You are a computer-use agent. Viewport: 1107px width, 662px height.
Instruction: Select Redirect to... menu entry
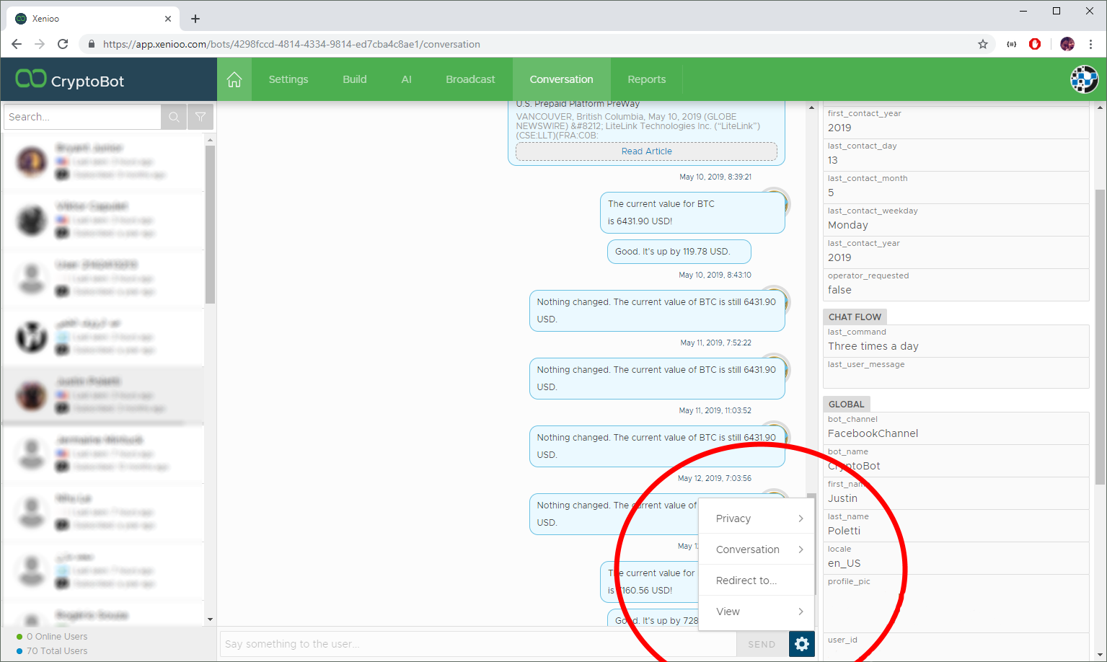(746, 581)
